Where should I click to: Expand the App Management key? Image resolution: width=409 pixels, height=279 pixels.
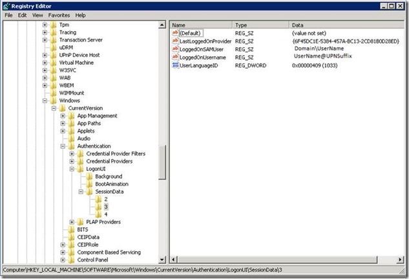[63, 116]
